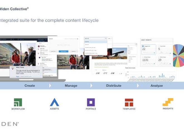Select the Analyze stage label
This screenshot has height=131, width=184.
[x=157, y=86]
